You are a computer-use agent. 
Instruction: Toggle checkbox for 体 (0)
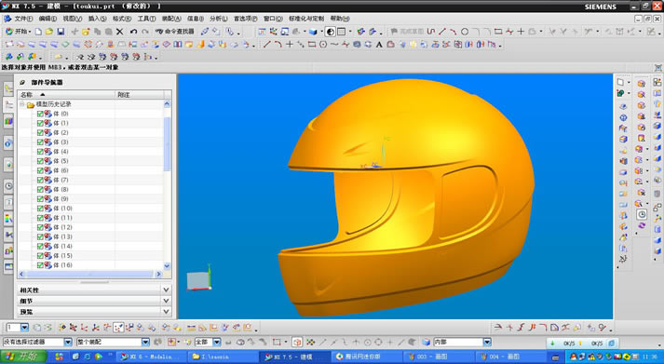tap(40, 114)
